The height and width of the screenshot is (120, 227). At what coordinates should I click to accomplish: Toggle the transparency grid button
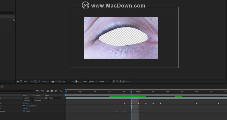pyautogui.click(x=80, y=82)
